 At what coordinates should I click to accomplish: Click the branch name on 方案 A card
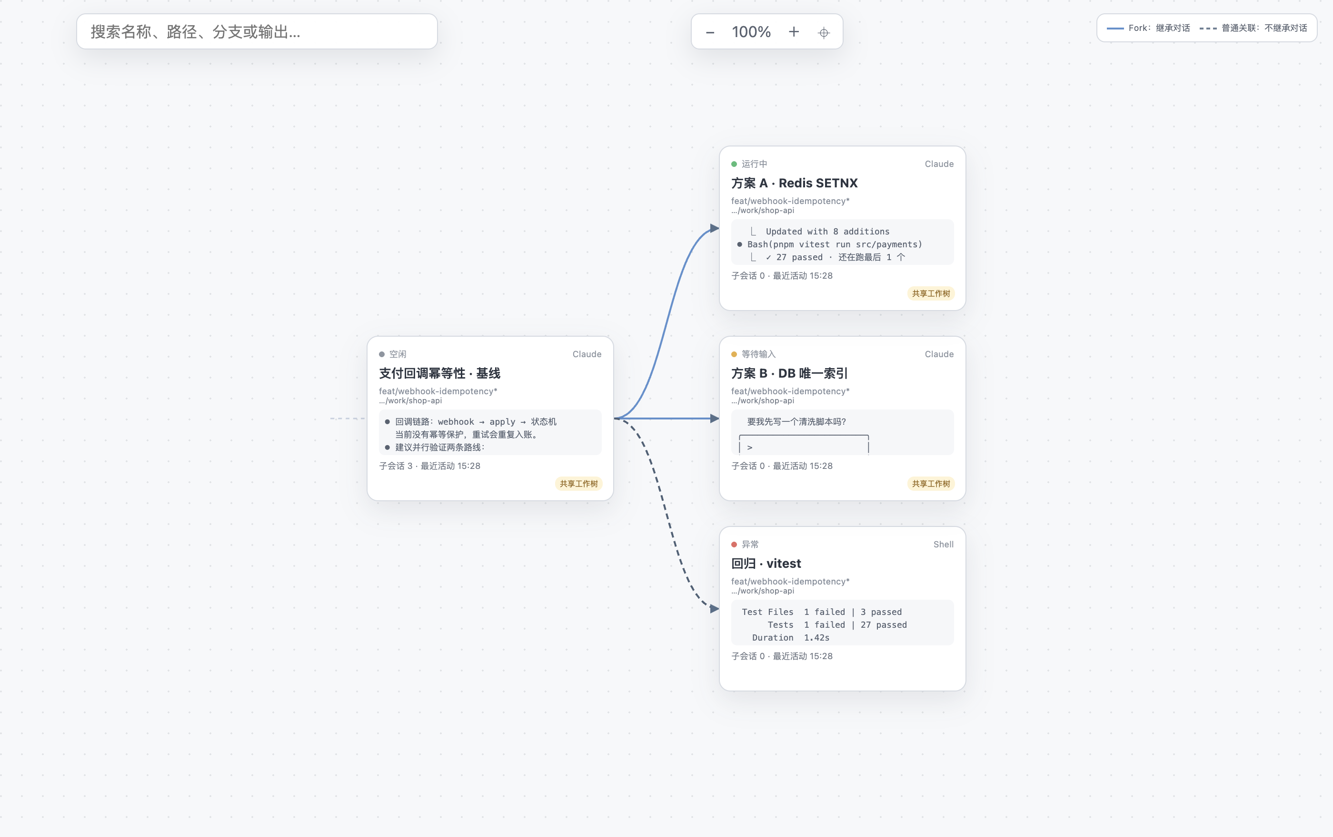pyautogui.click(x=790, y=201)
